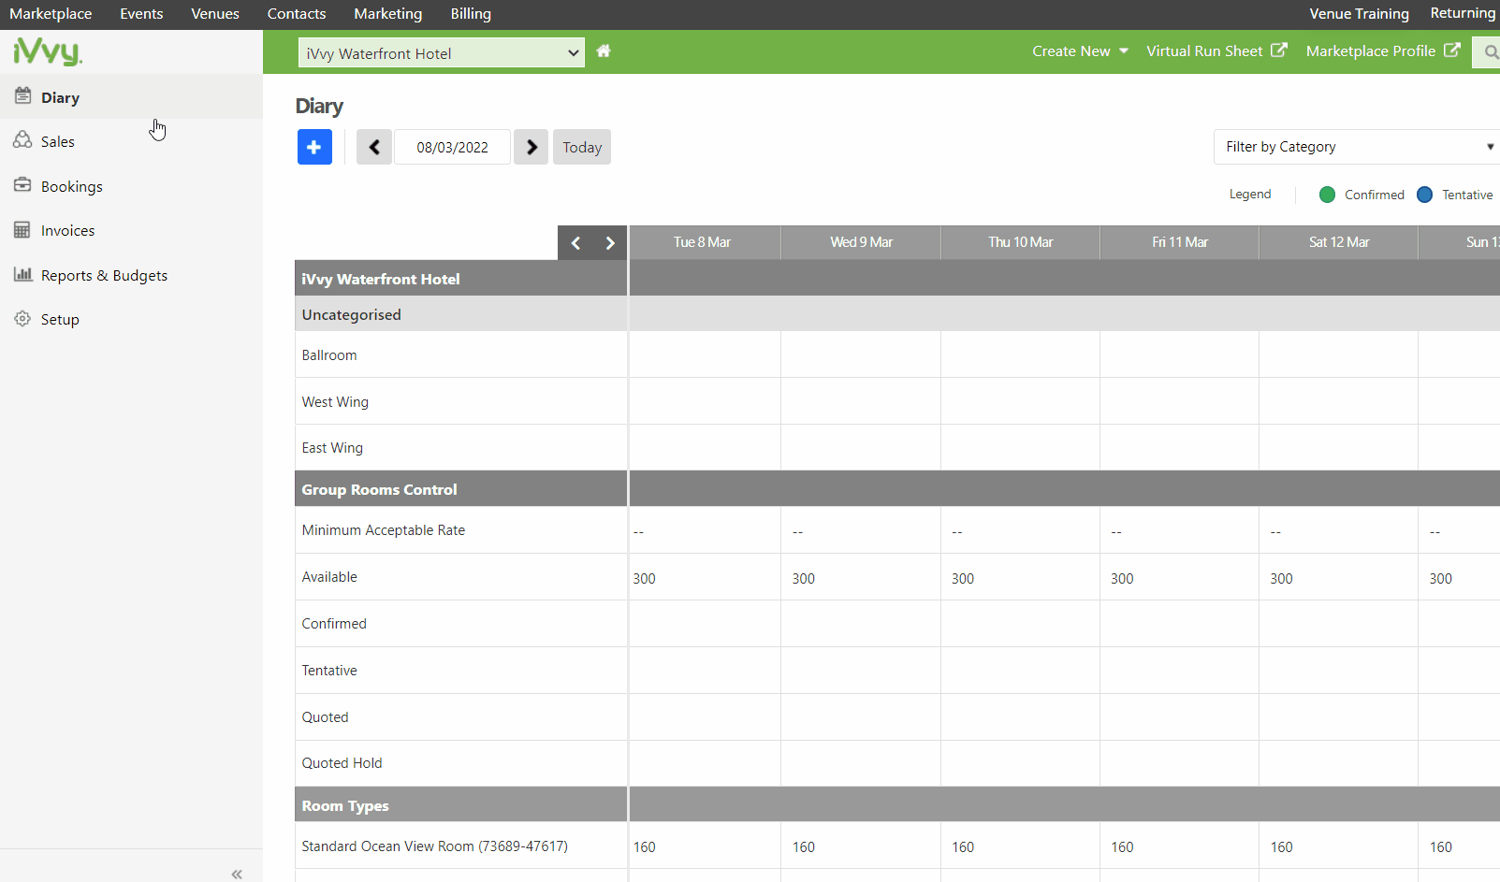Select the Wed 9 Mar column header

click(862, 242)
